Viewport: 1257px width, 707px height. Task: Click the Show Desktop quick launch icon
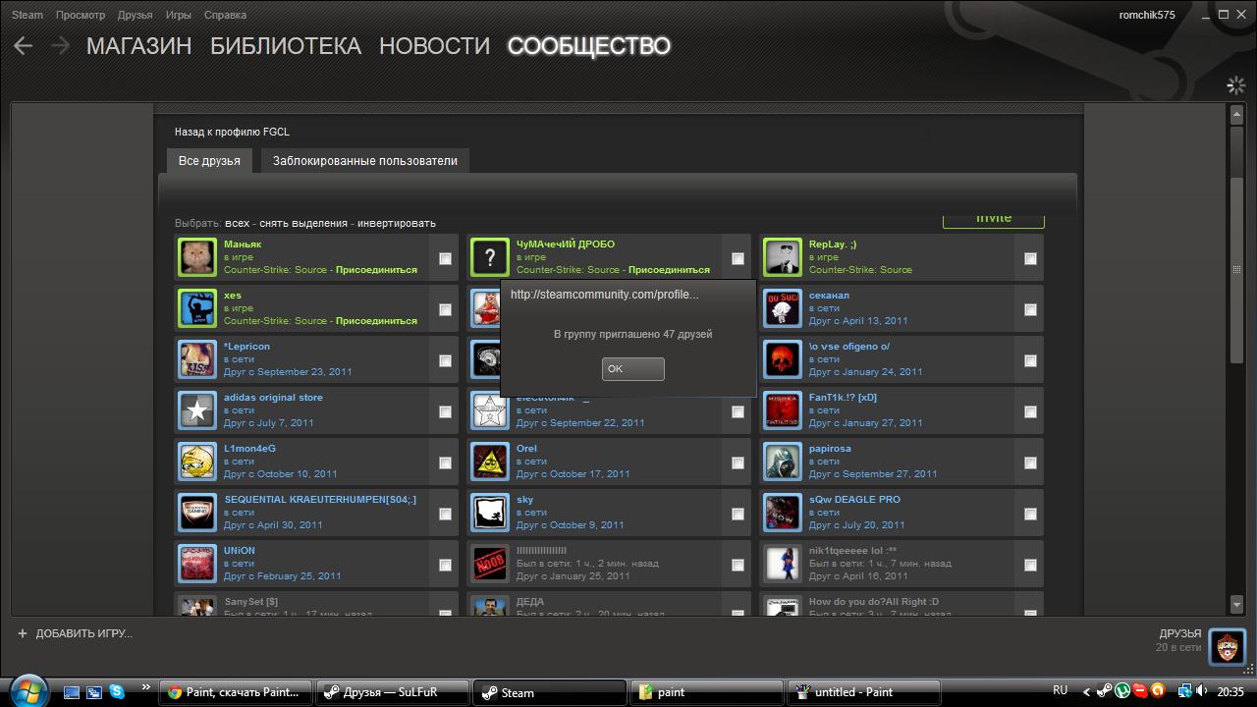click(72, 691)
